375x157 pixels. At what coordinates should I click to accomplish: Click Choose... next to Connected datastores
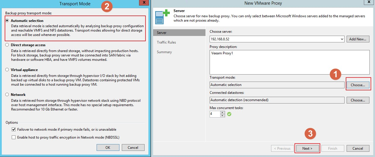pos(357,100)
